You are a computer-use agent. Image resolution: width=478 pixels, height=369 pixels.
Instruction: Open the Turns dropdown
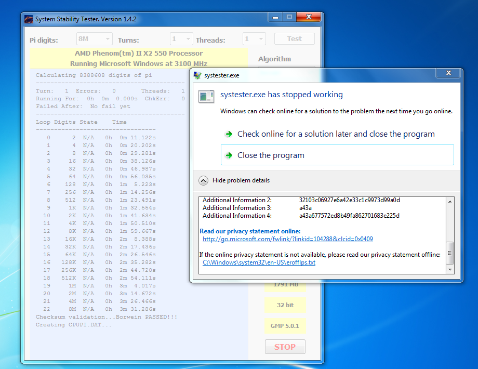181,39
